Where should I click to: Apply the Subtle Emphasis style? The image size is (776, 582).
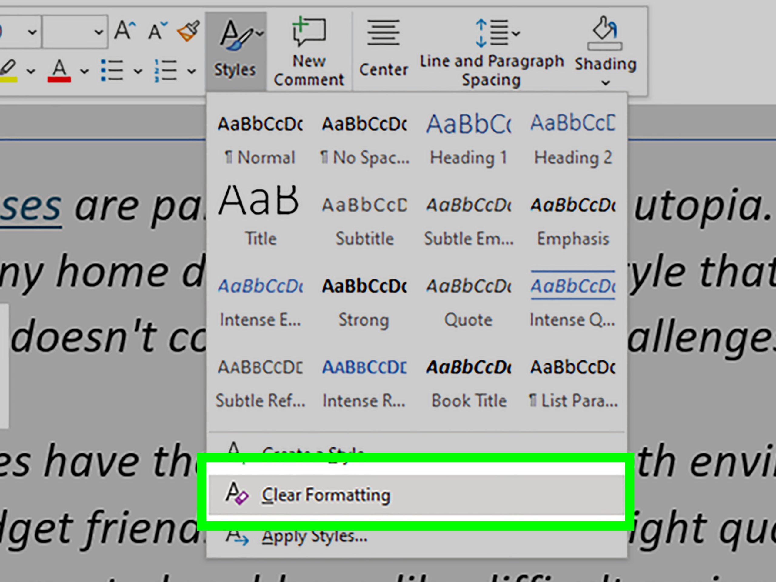pos(469,221)
